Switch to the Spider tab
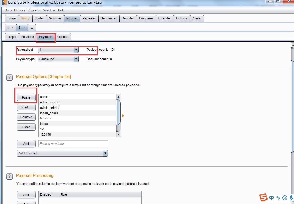This screenshot has height=204, width=294. pyautogui.click(x=39, y=18)
